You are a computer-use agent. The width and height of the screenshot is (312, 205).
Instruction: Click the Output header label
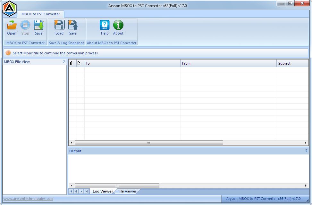[75, 151]
